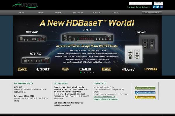Click the CONTACT US heading
The width and height of the screenshot is (175, 116).
tap(100, 83)
